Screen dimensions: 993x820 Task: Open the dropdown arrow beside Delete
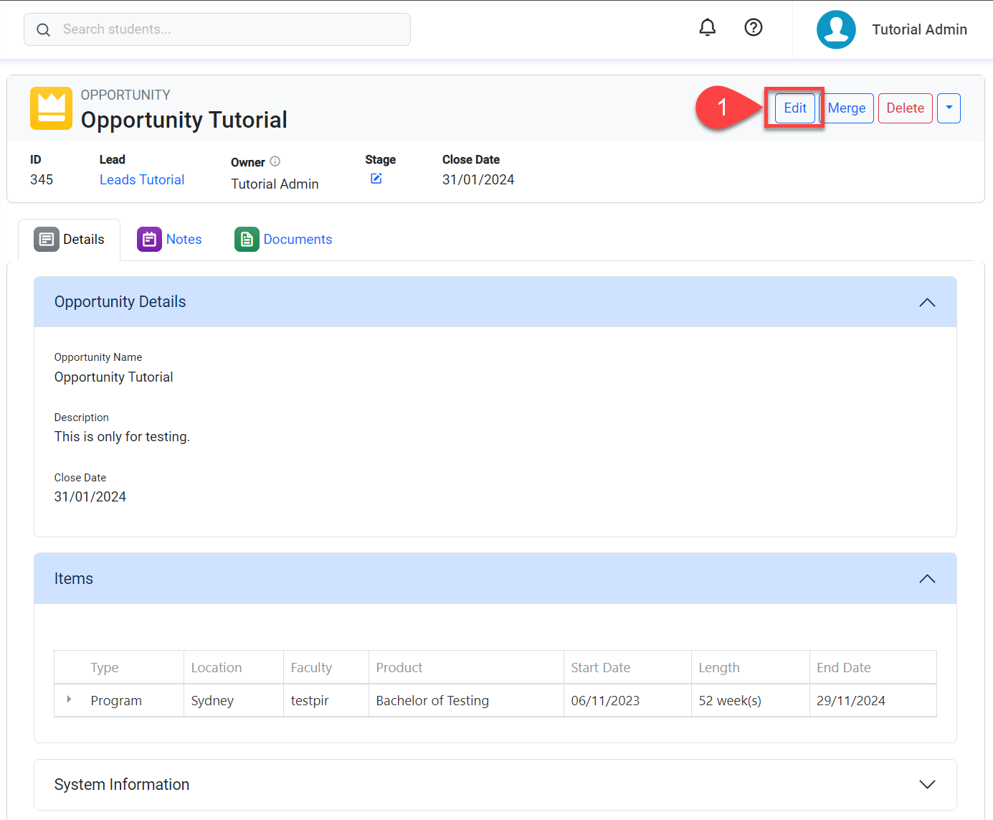pyautogui.click(x=948, y=108)
